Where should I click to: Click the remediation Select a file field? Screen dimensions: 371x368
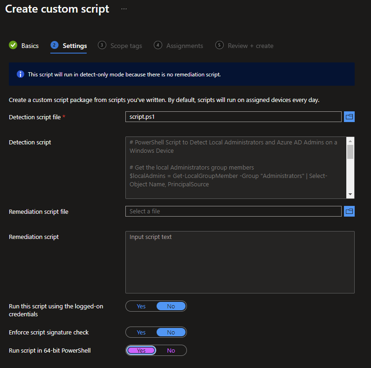234,211
